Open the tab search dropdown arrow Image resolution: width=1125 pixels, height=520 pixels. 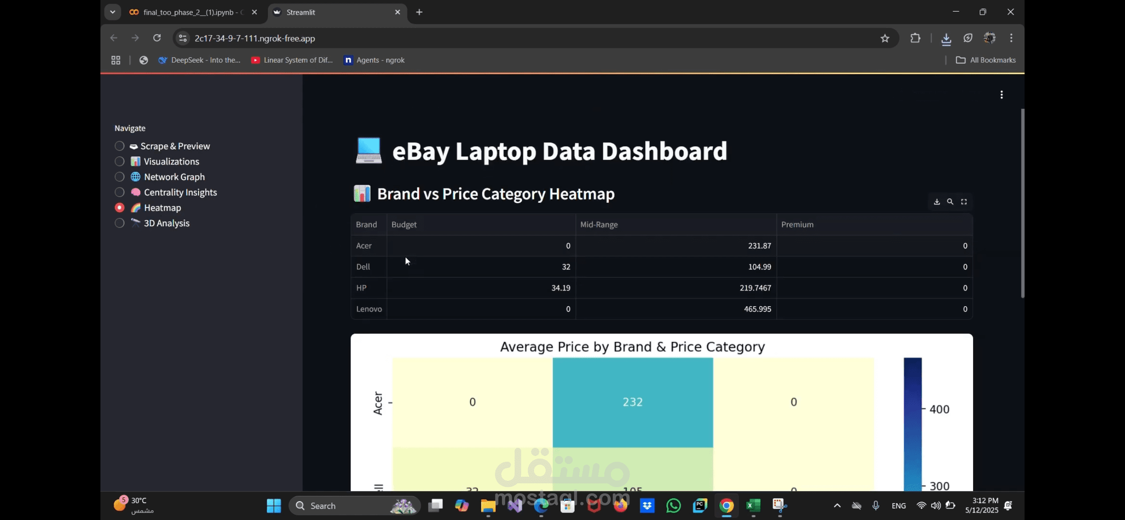(x=112, y=12)
